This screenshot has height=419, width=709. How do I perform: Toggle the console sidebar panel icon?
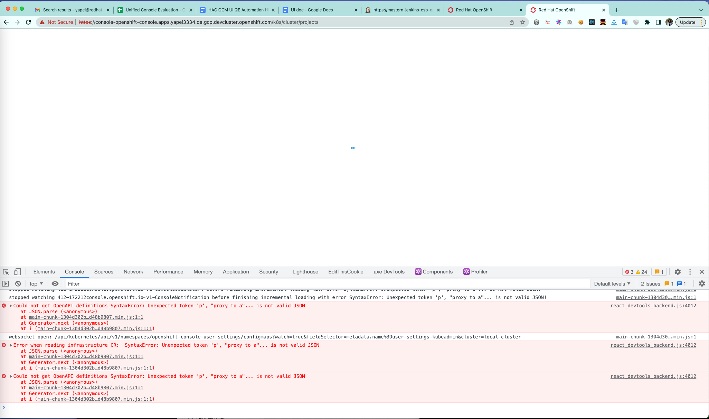point(6,283)
